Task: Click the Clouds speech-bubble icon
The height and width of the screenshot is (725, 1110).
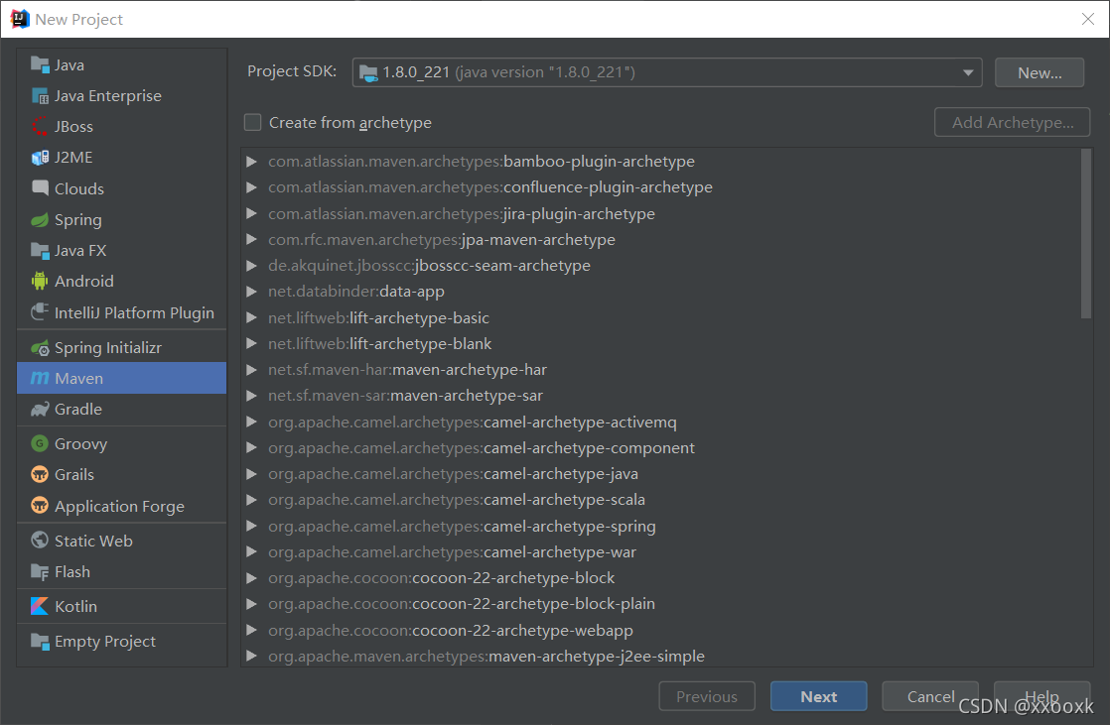Action: (40, 188)
